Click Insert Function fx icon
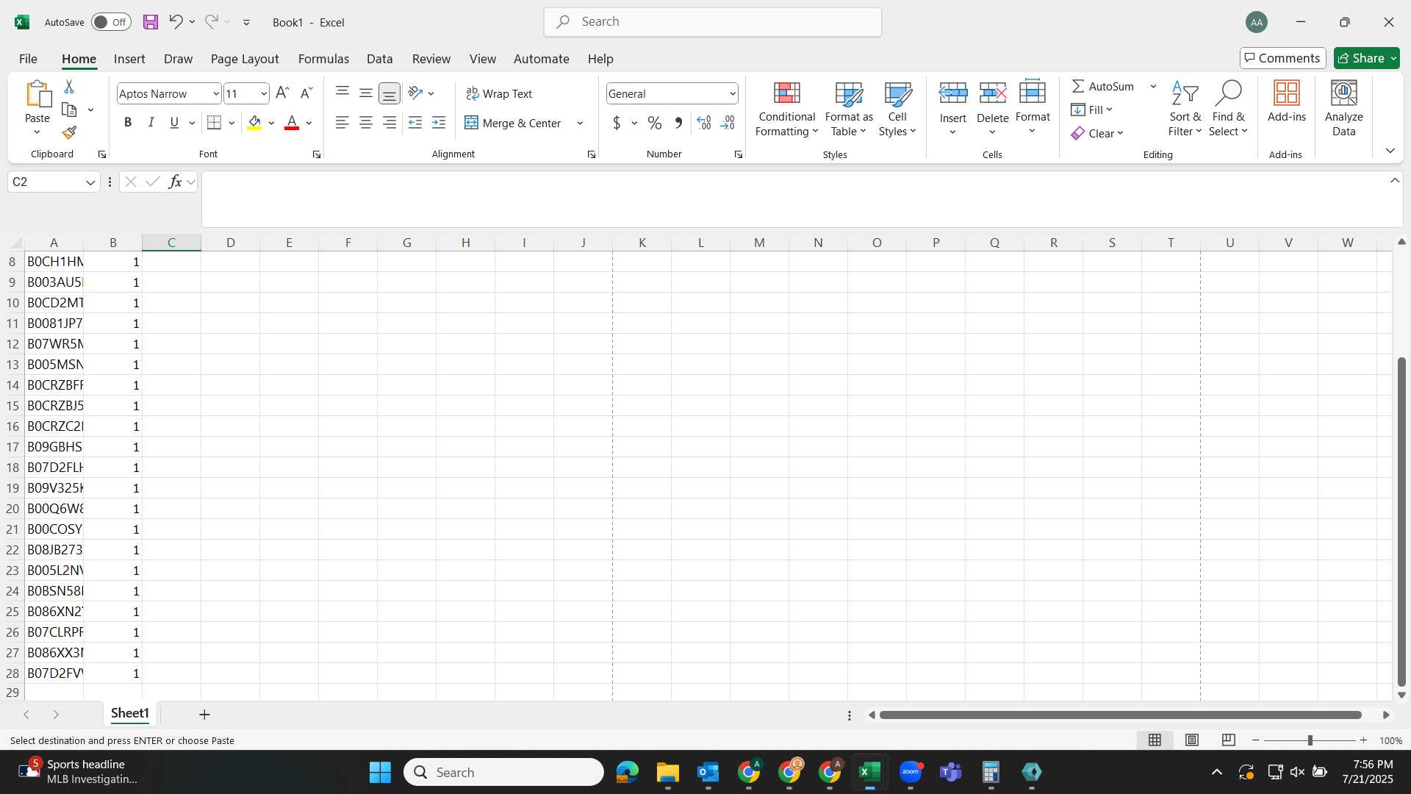 (175, 182)
